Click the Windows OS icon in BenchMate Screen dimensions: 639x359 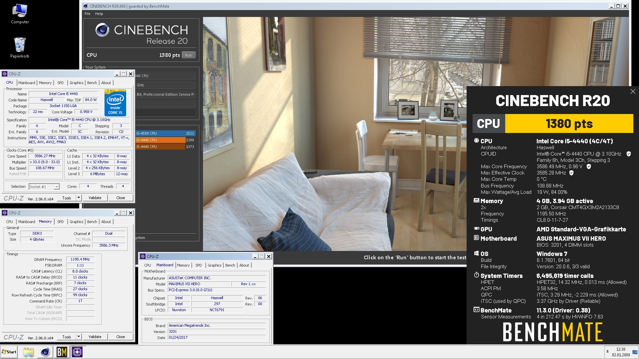(x=477, y=253)
